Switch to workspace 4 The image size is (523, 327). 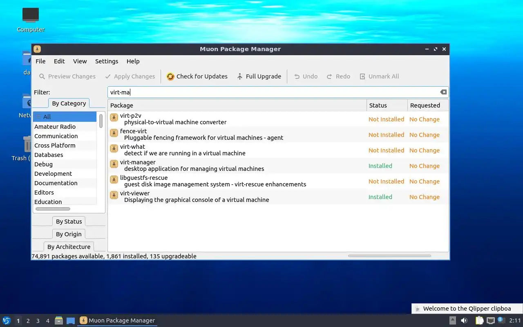tap(47, 321)
